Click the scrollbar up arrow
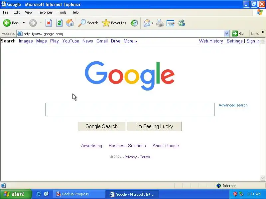This screenshot has height=199, width=266. coord(262,41)
